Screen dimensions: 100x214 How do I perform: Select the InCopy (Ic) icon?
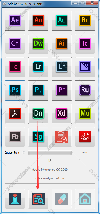85,44
